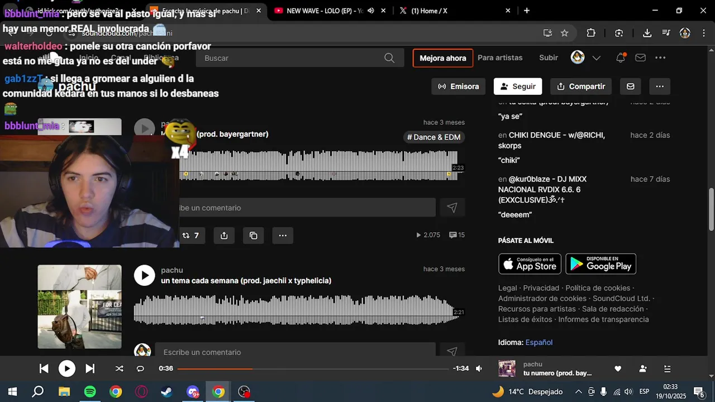Image resolution: width=715 pixels, height=402 pixels.
Task: Mute the SoundCloud player volume
Action: click(479, 368)
